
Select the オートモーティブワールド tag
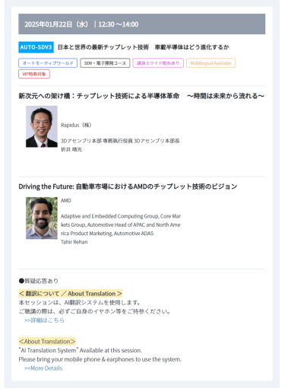click(48, 63)
